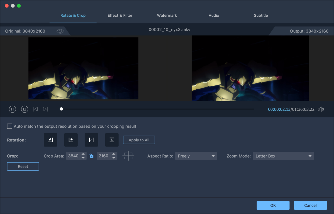
Task: Click the total duration 01:36:03.22
Action: 303,109
